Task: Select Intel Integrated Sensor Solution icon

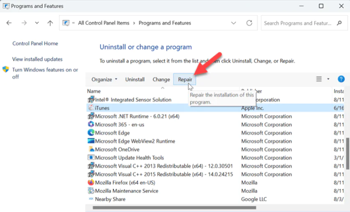Action: pos(91,99)
